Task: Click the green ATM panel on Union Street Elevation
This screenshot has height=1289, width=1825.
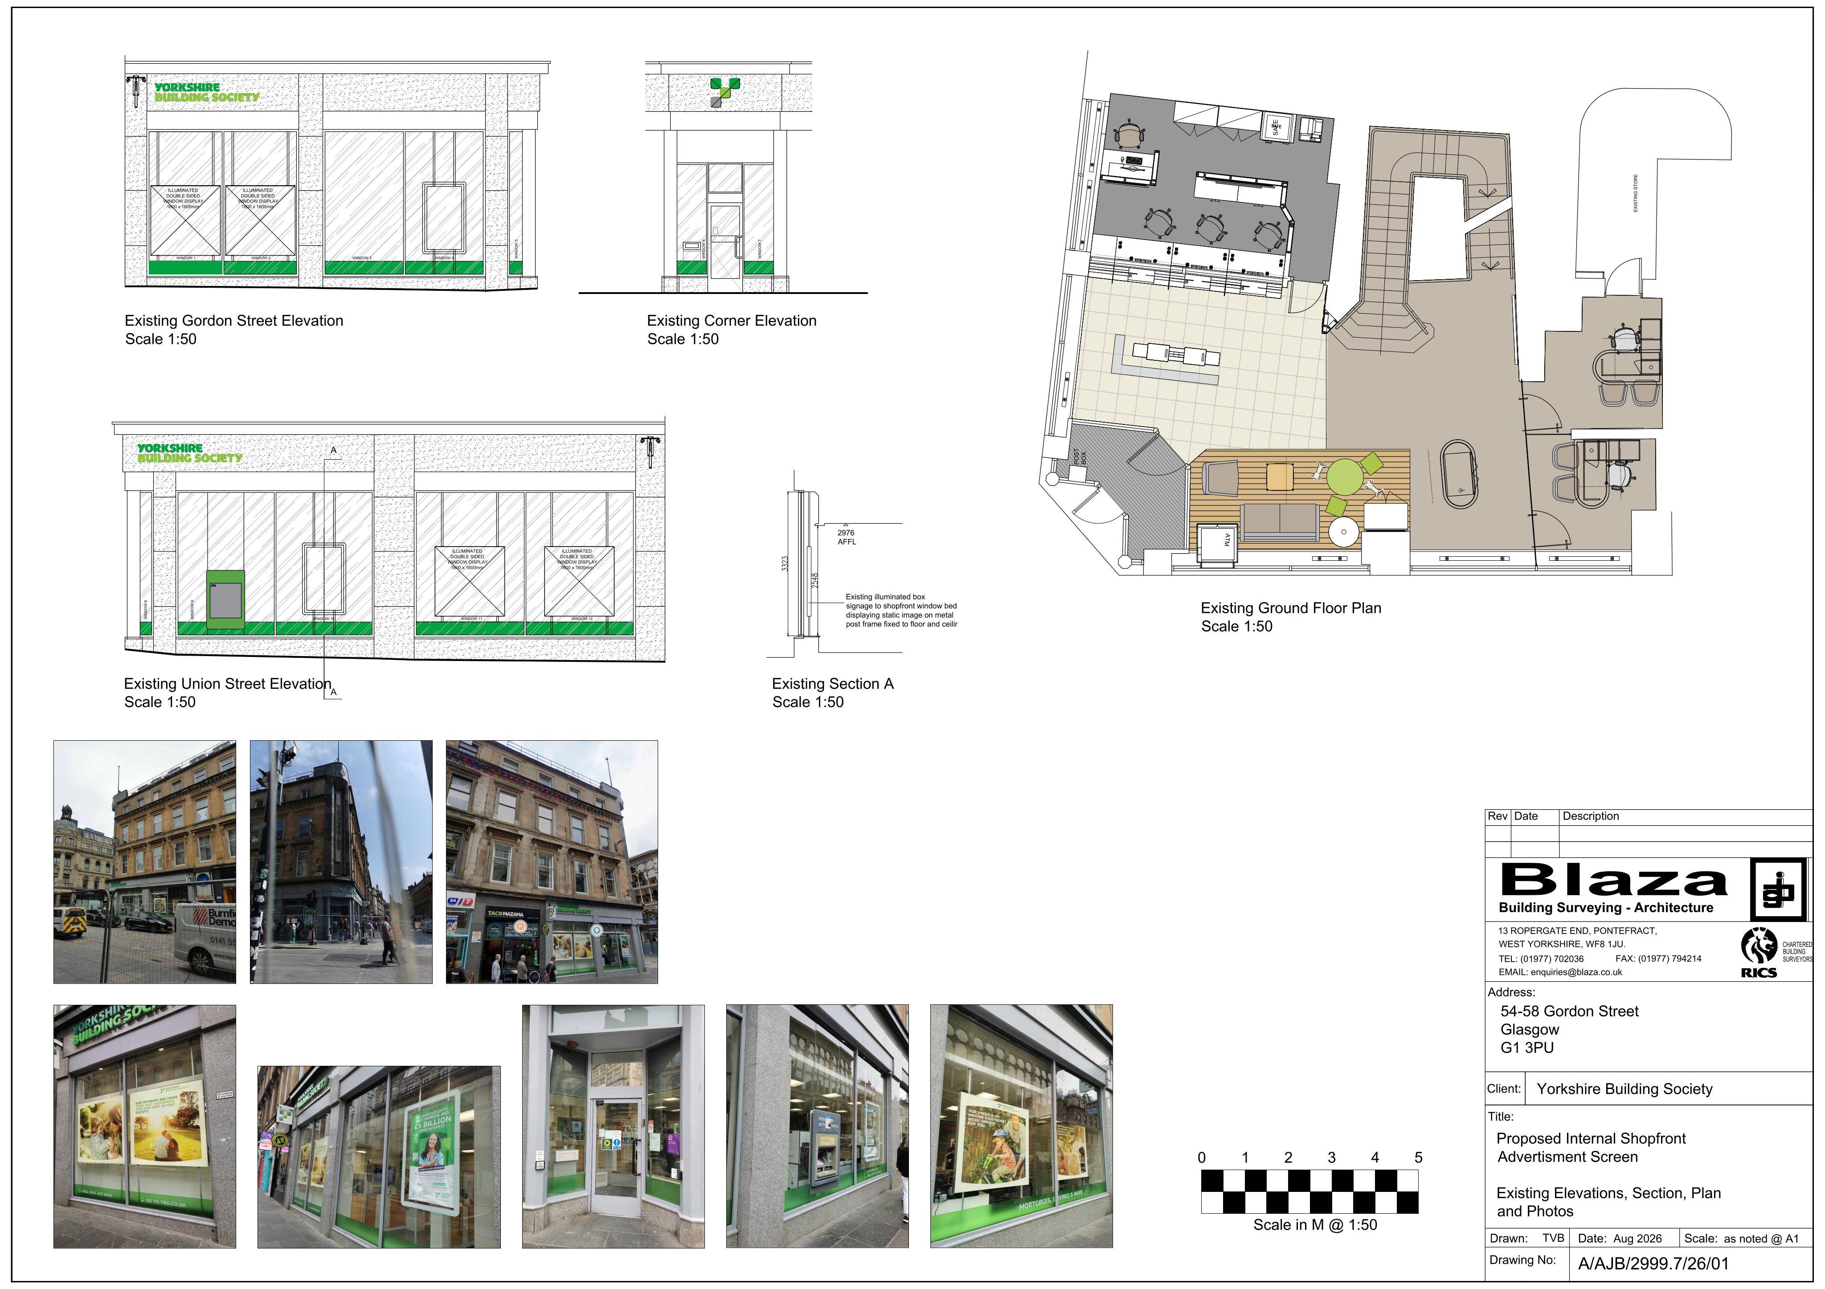Action: [225, 600]
